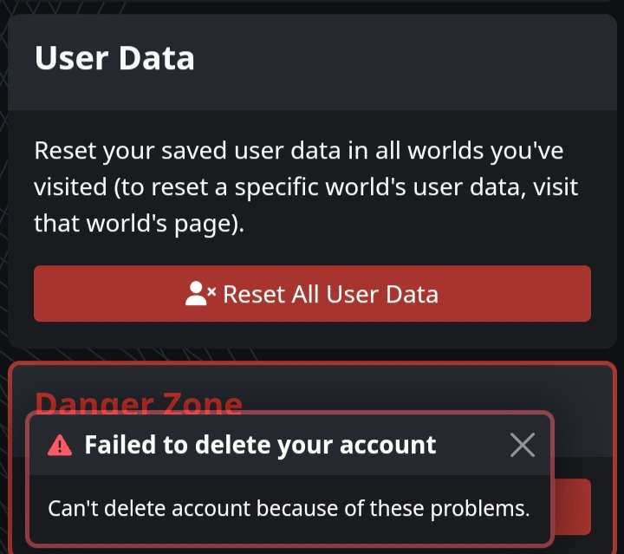Click the 'Reset All User Data' label text

coord(331,295)
